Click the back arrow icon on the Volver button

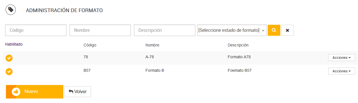[x=71, y=92]
